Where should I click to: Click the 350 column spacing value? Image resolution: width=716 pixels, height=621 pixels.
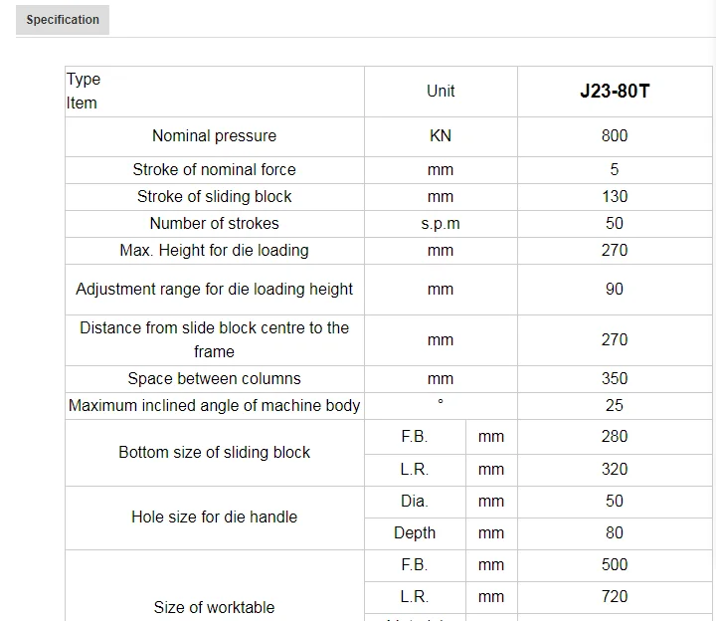pos(615,379)
